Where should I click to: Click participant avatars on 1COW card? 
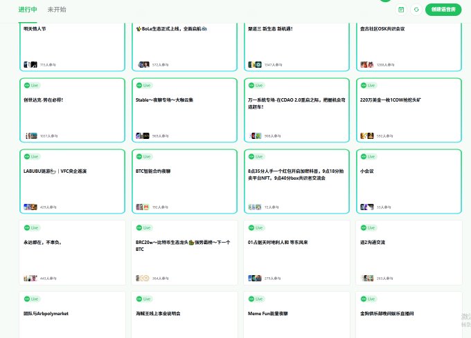coord(367,135)
